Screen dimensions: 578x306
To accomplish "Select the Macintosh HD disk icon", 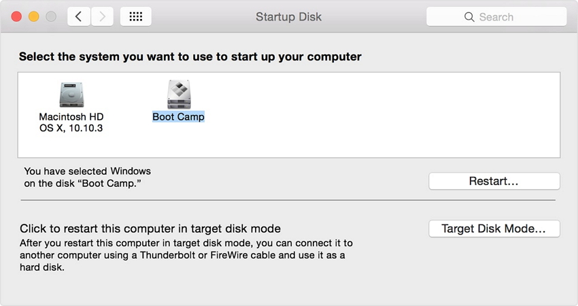I will point(71,94).
